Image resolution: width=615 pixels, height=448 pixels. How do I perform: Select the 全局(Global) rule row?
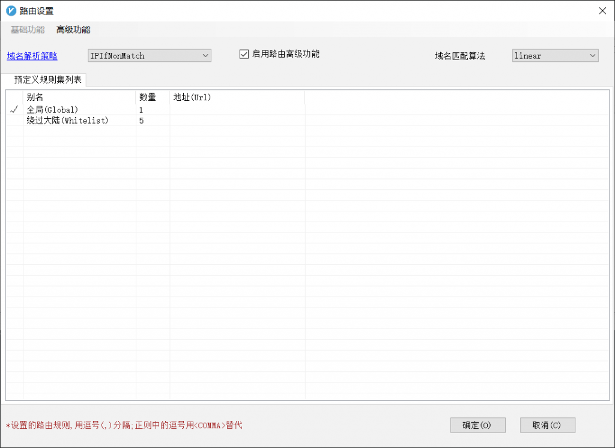(53, 110)
